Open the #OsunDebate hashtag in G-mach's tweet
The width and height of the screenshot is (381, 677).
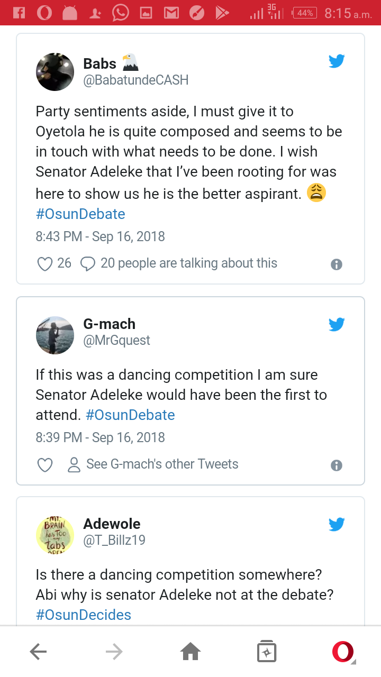click(130, 415)
